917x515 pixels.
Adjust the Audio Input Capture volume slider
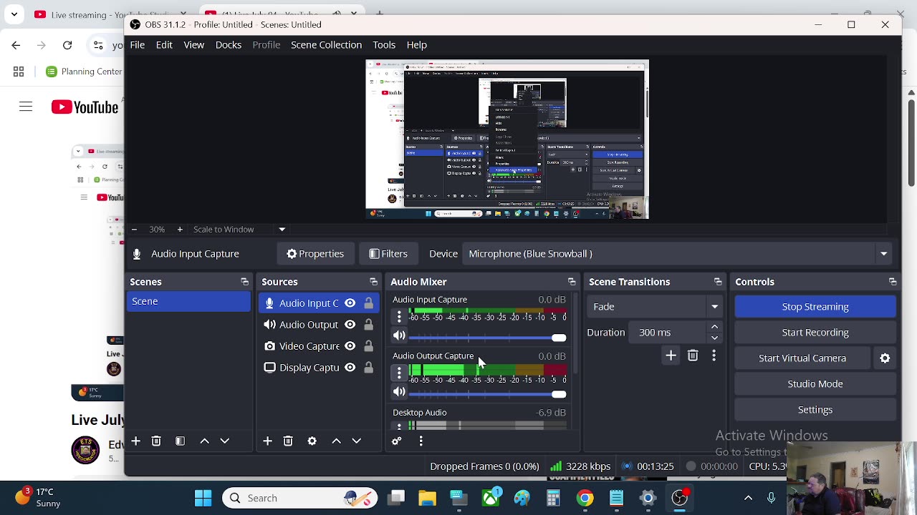487,338
